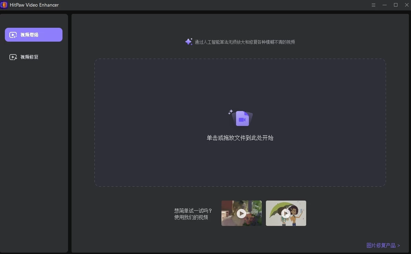Click the 视频增强 video enhance icon

point(13,35)
